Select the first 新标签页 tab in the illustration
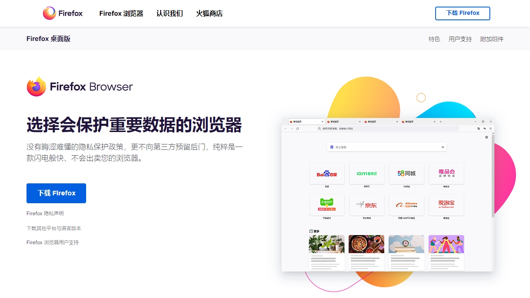530x298 pixels. click(x=306, y=122)
